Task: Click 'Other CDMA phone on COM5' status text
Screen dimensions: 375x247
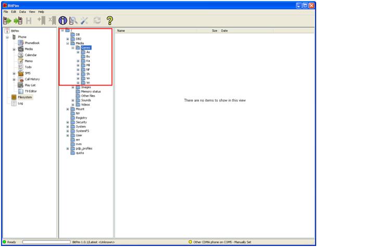Action: tap(222, 242)
